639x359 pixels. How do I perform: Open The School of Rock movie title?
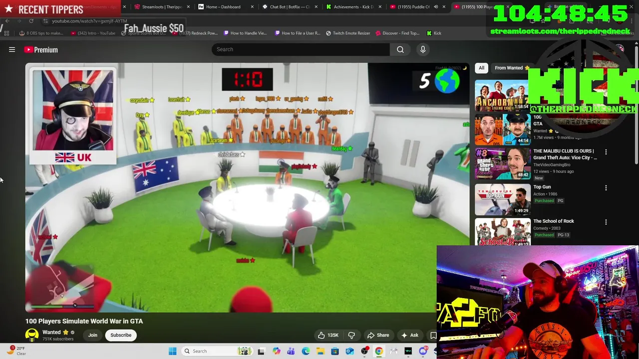(554, 221)
